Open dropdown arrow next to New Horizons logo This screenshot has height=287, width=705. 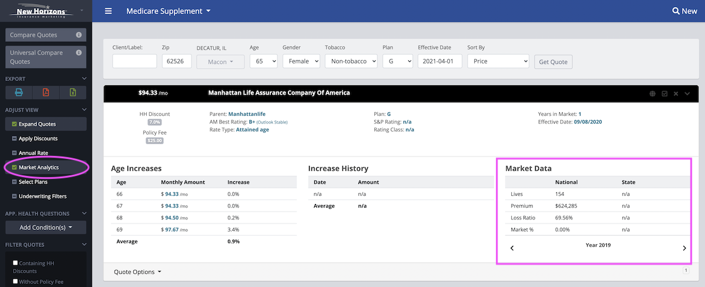(x=81, y=11)
